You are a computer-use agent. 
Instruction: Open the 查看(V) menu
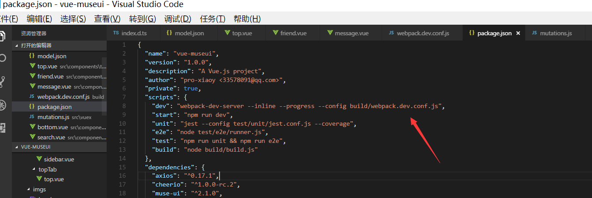pyautogui.click(x=107, y=19)
